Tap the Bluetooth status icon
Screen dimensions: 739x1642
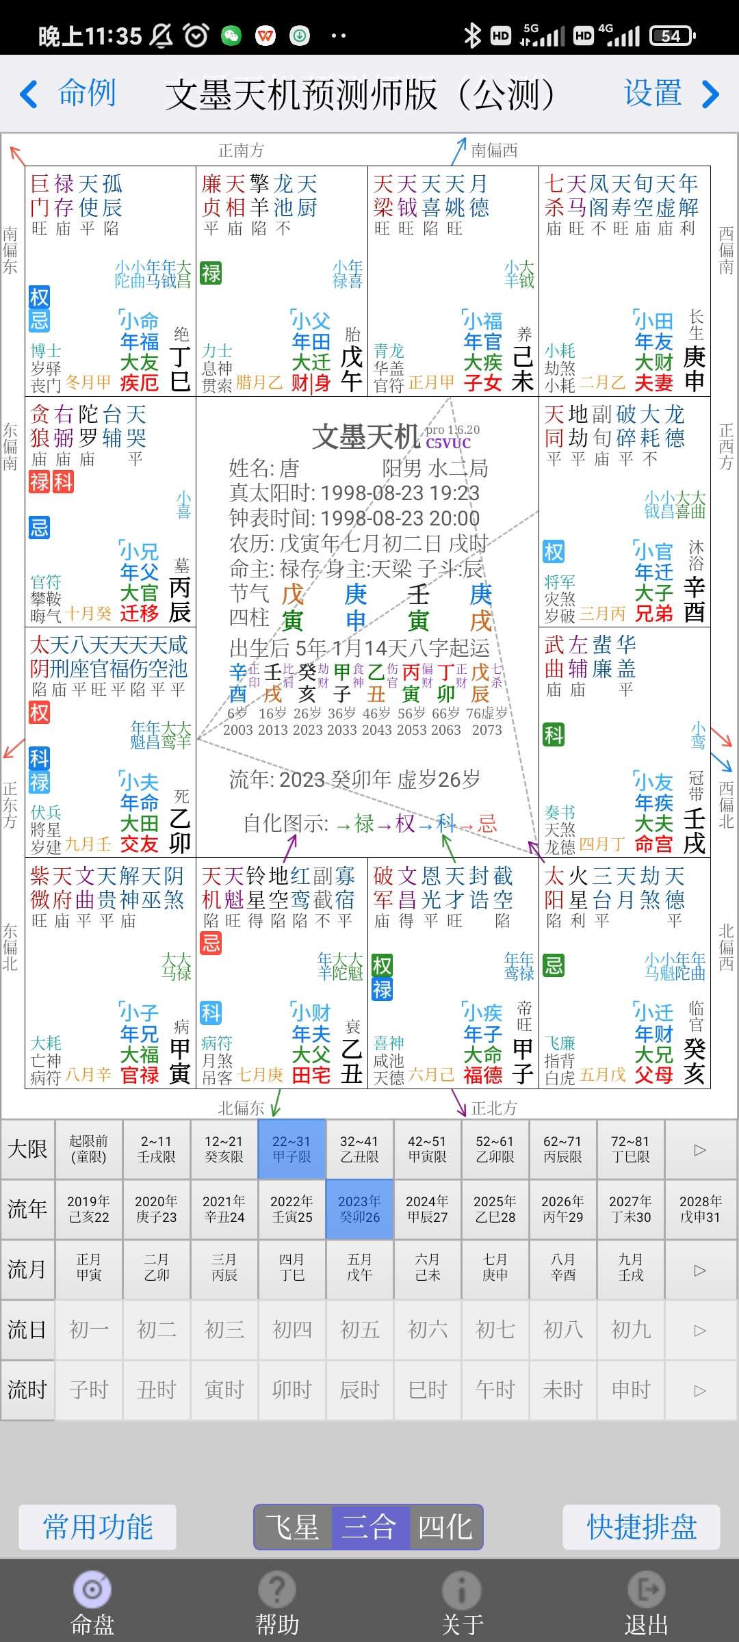pyautogui.click(x=472, y=35)
